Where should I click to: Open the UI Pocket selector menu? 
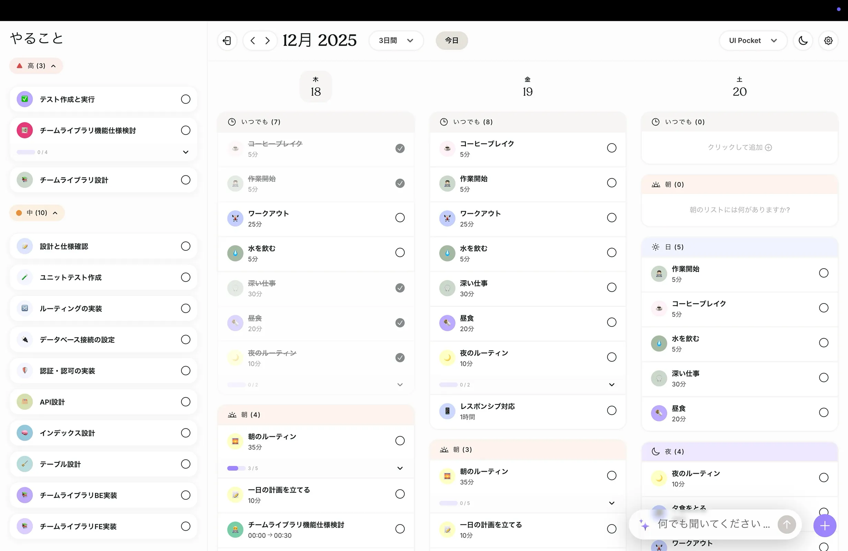[x=753, y=40]
